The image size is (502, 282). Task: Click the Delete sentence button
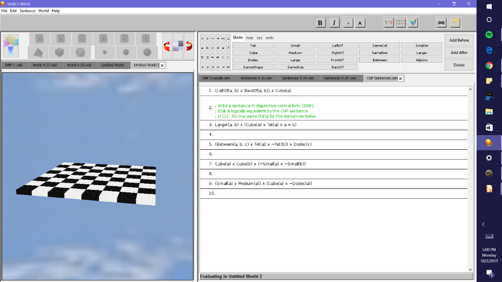pos(459,65)
